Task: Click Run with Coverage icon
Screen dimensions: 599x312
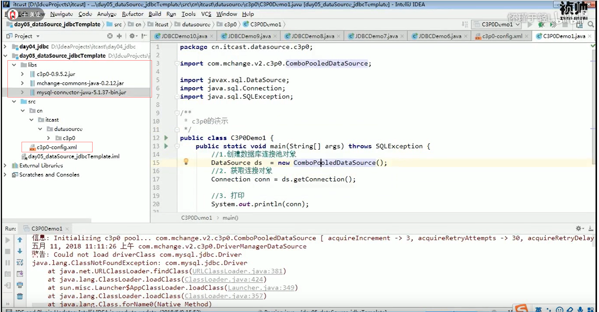Action: tap(553, 25)
